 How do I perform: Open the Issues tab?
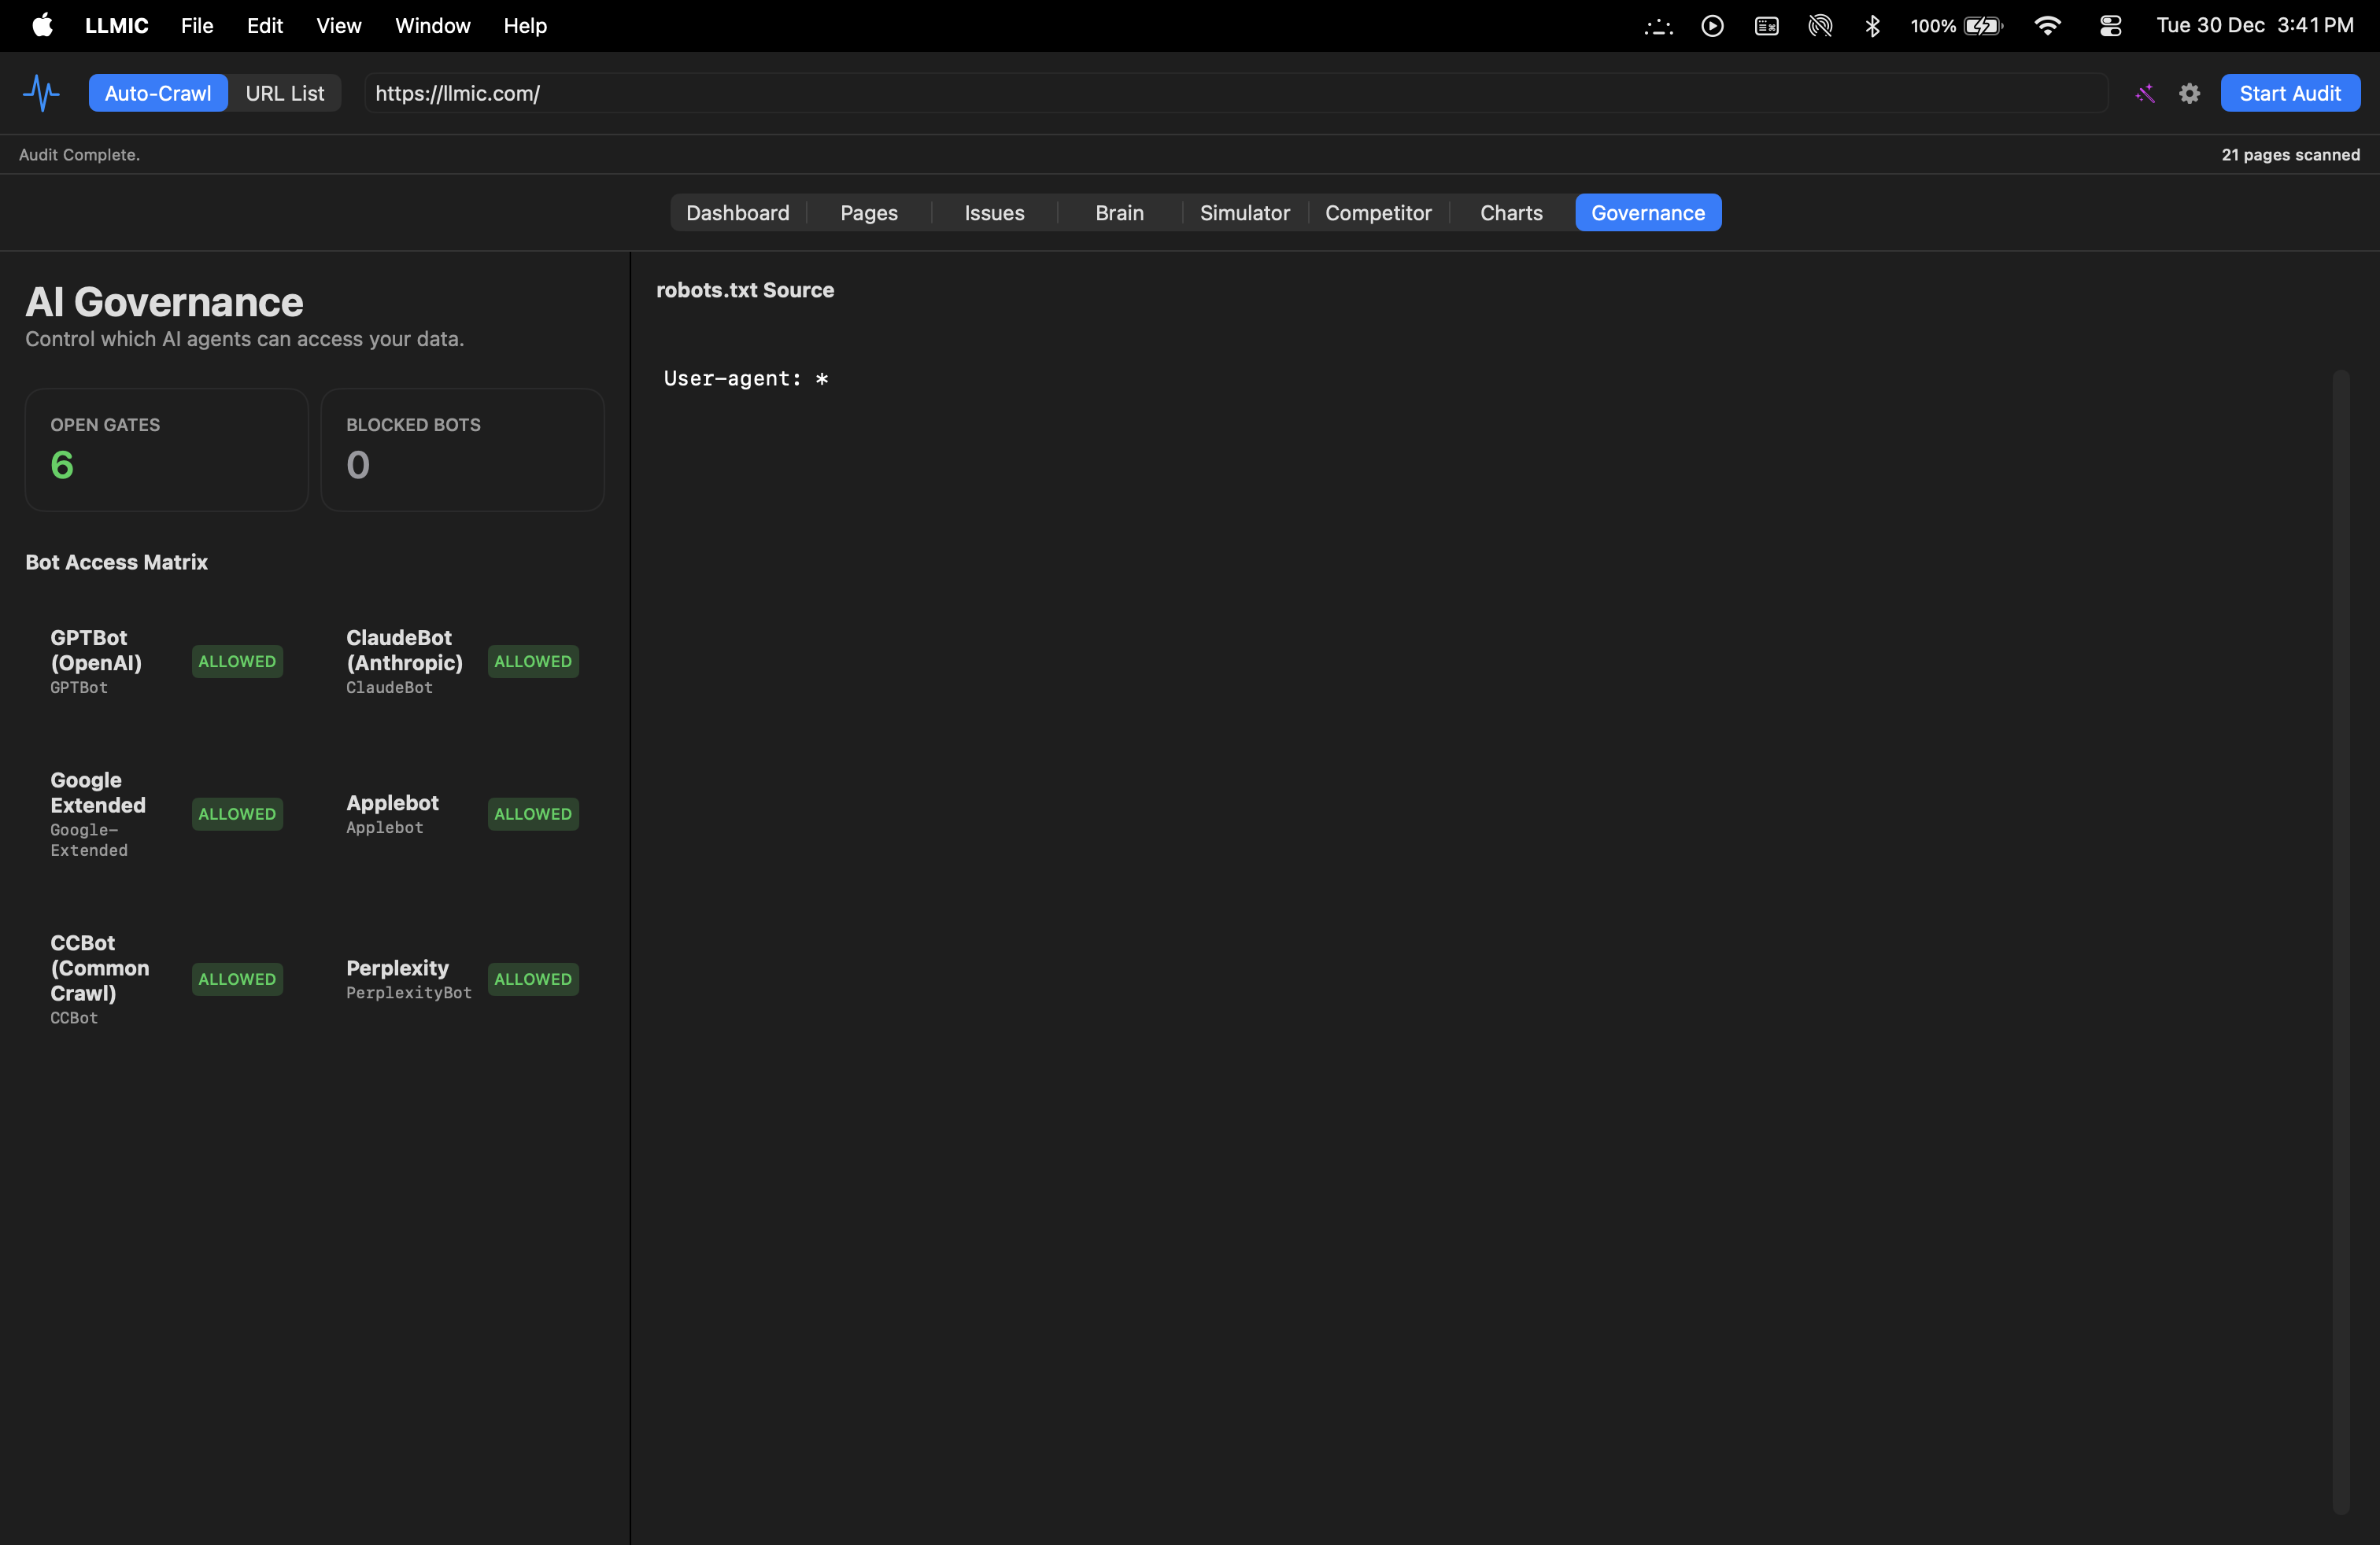coord(994,213)
